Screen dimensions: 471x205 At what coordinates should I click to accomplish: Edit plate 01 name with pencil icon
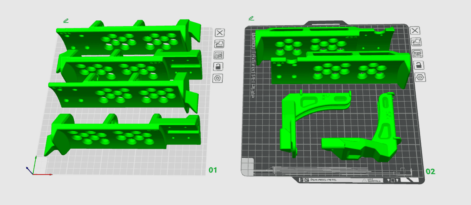tap(66, 21)
